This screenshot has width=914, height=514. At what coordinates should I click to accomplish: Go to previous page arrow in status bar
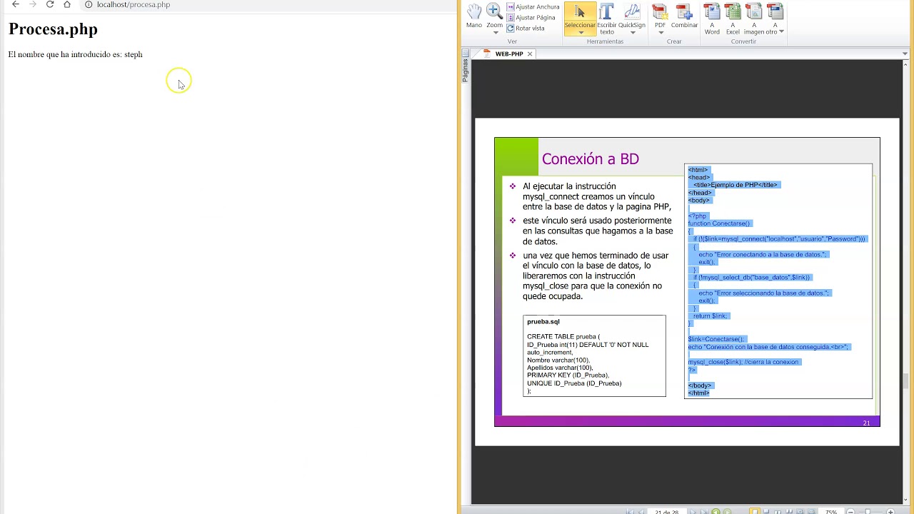coord(641,512)
